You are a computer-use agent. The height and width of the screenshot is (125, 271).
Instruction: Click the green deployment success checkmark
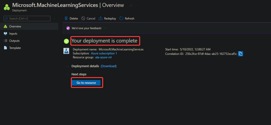66,41
